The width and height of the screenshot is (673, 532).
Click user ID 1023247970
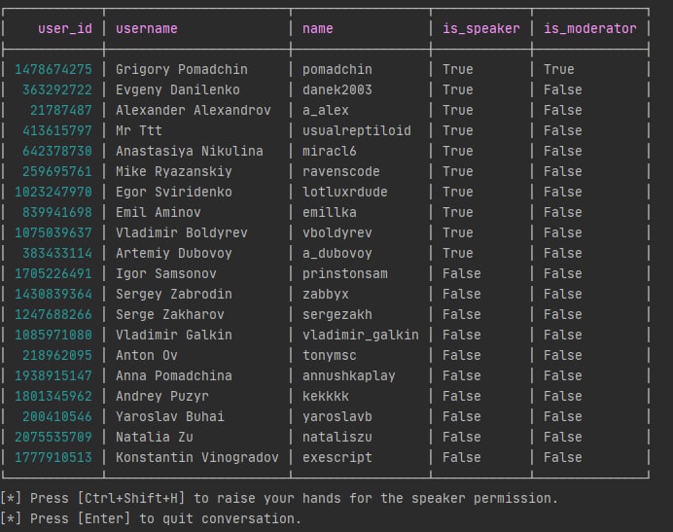53,192
